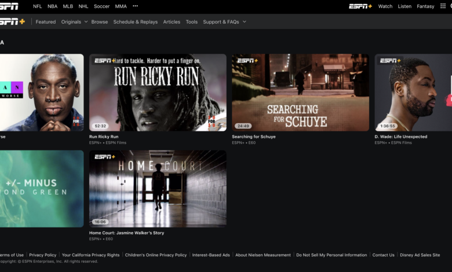Screen dimensions: 452x272
Task: Open Children's Online Privacy Policy link
Action: [x=156, y=255]
